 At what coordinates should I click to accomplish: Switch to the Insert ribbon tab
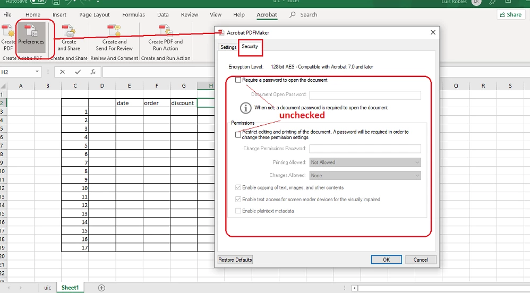59,14
